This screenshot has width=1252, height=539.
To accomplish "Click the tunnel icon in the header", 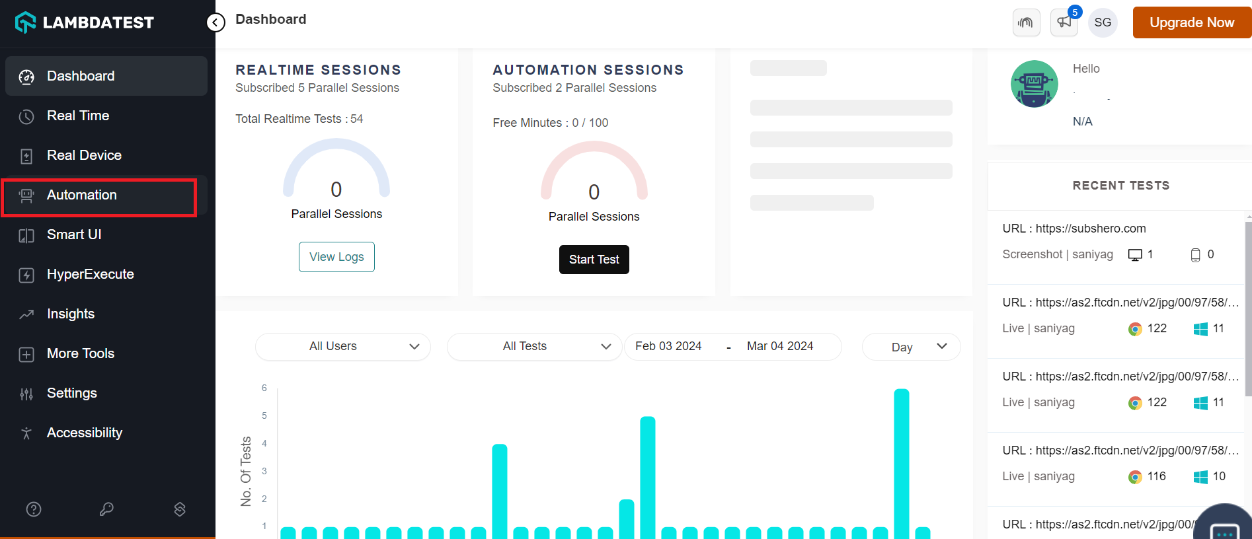I will click(x=1026, y=22).
